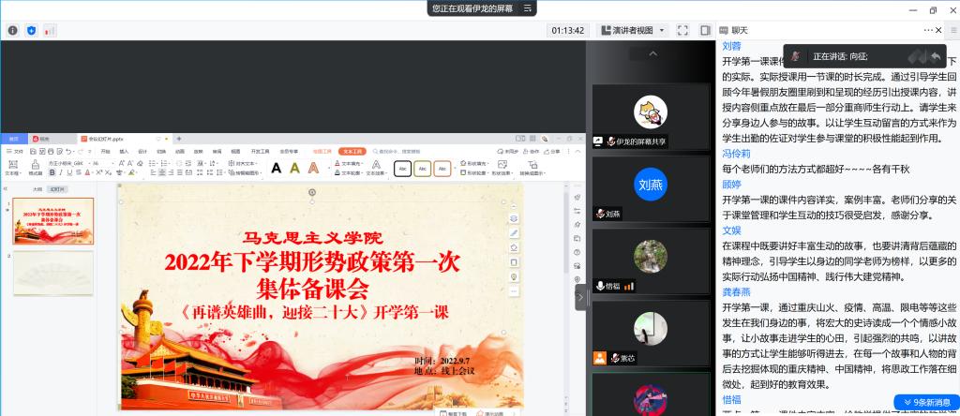Image resolution: width=960 pixels, height=416 pixels.
Task: Toggle bold formatting in the ribbon
Action: [x=53, y=173]
